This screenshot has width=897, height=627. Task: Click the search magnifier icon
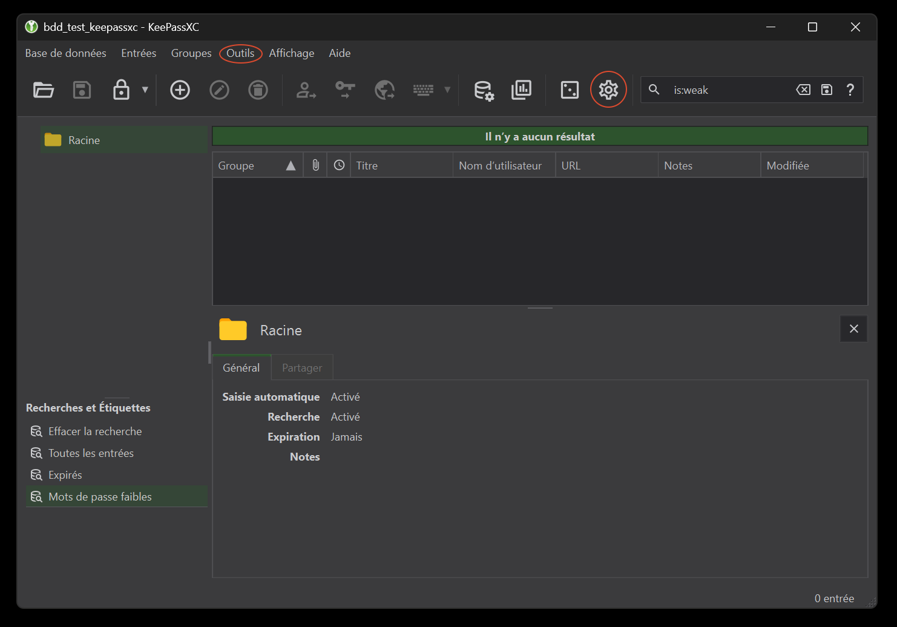point(654,90)
